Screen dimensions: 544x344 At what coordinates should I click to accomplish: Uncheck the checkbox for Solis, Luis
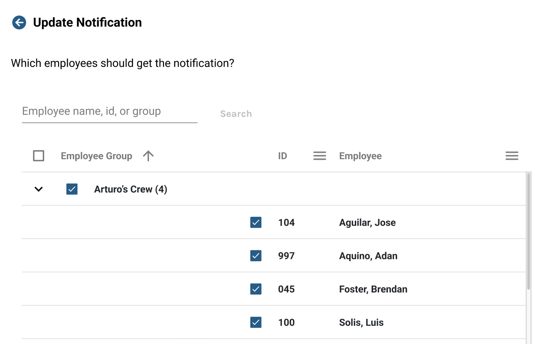coord(256,322)
